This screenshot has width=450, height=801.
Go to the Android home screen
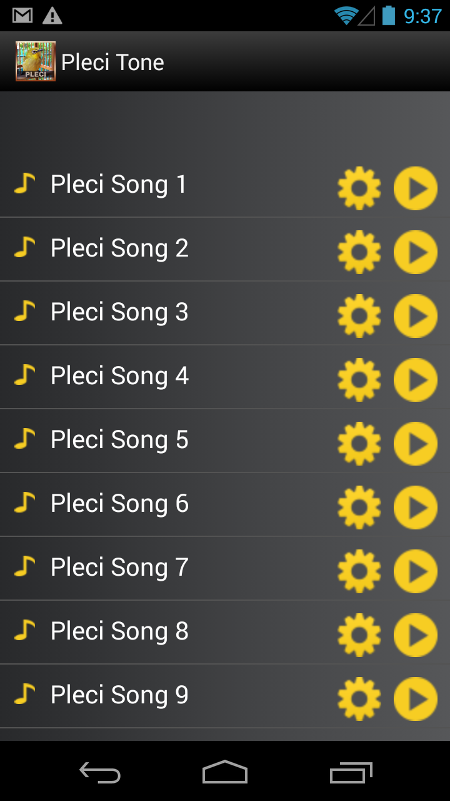pos(225,772)
